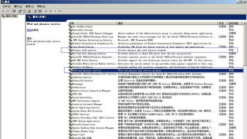
Task: Open the 操作(A) menu
Action: click(x=18, y=6)
